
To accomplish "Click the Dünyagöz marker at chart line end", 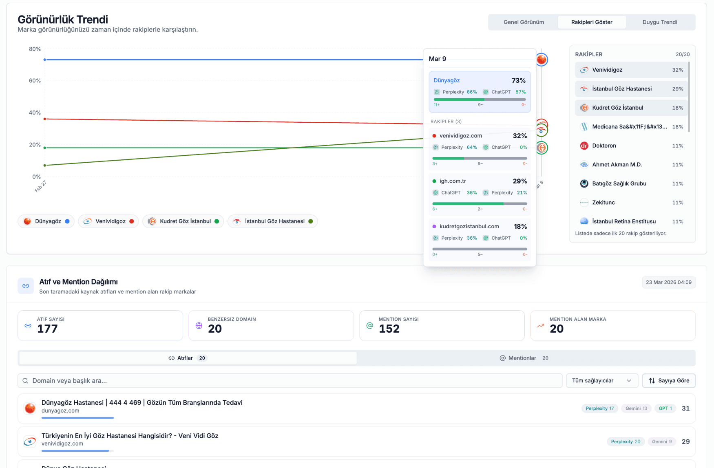I will click(x=542, y=60).
